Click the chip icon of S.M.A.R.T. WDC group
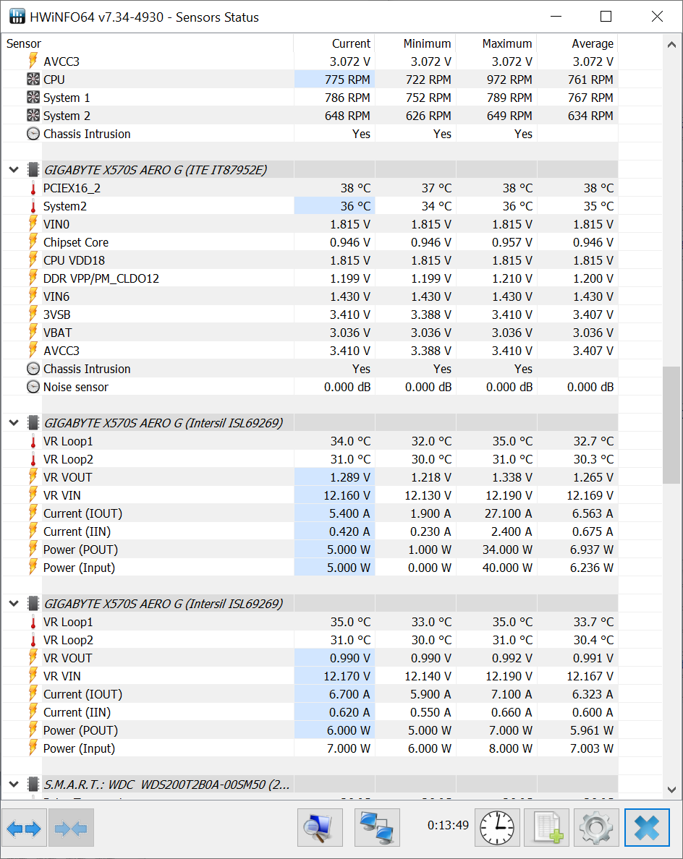 [33, 785]
